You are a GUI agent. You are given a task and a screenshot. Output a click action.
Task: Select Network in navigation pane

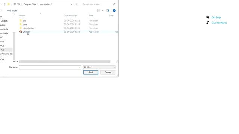point(2,59)
